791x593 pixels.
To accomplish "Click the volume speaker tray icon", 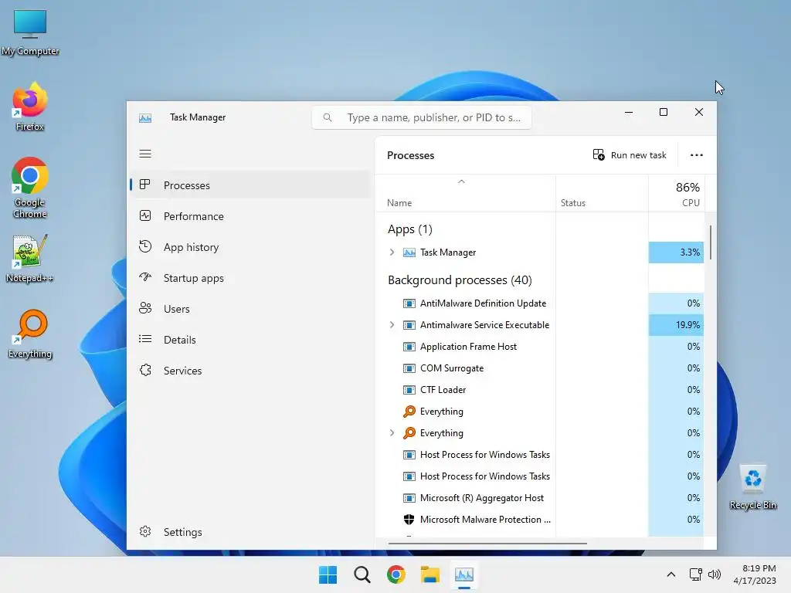I will click(715, 574).
